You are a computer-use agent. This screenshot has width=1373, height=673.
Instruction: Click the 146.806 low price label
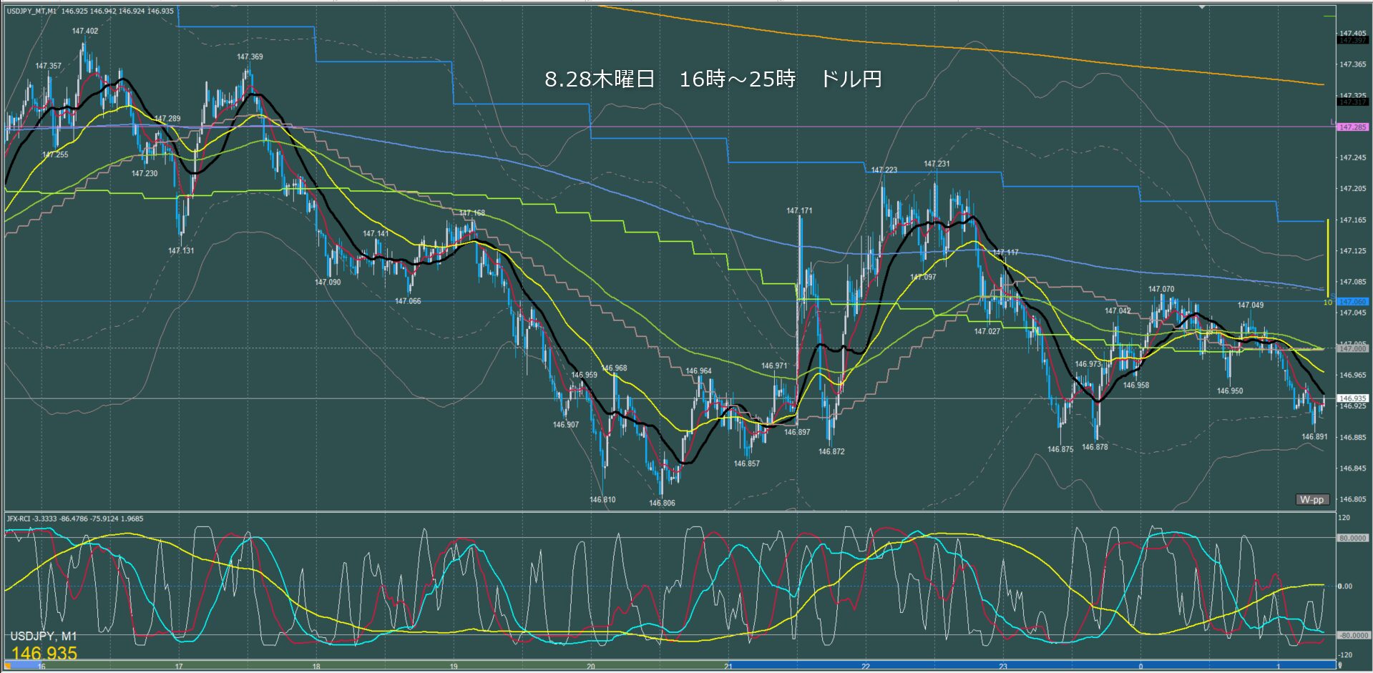tap(662, 503)
